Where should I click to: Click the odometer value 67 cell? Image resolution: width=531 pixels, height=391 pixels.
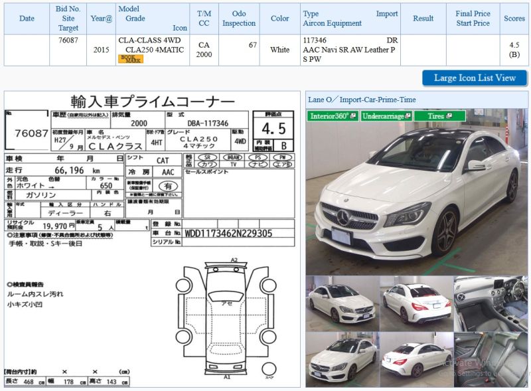tap(239, 50)
